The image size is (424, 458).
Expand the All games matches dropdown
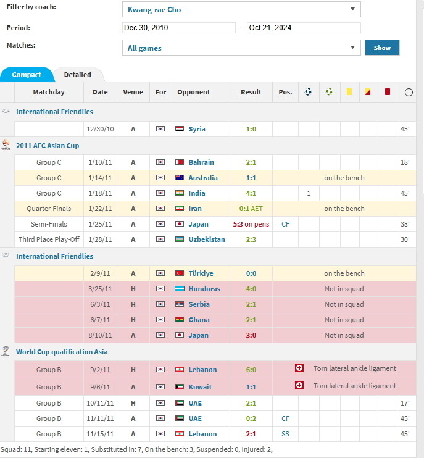(x=241, y=48)
